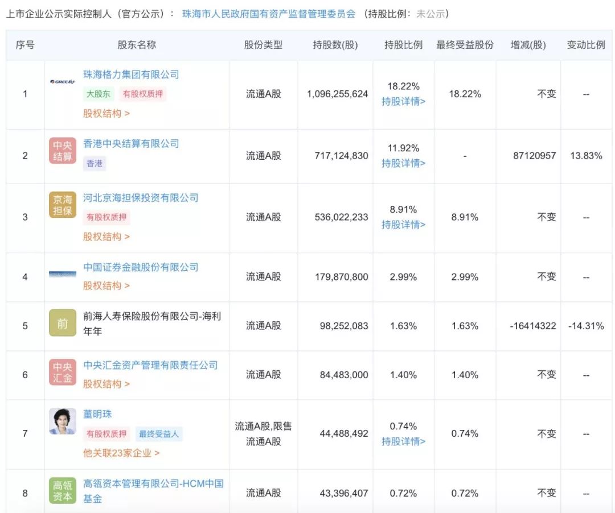The width and height of the screenshot is (615, 513).
Task: Open shareholder 中央汇金资产管理有限责任公司
Action: point(150,365)
